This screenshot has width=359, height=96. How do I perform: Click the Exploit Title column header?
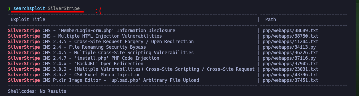click(x=28, y=19)
